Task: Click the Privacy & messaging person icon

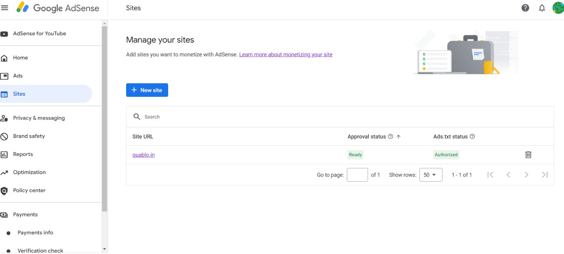Action: [4, 118]
